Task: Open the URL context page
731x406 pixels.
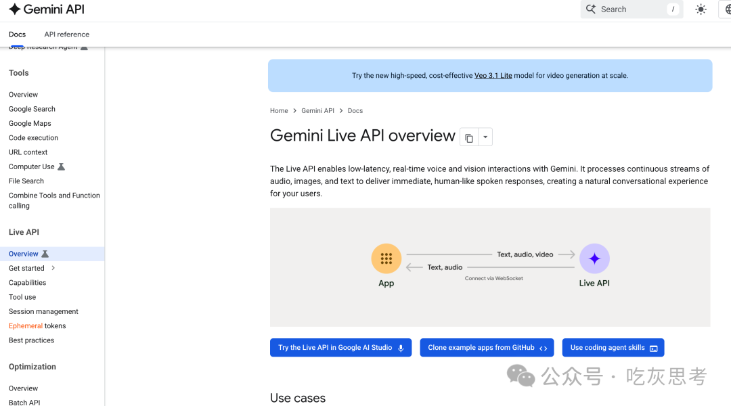Action: point(28,152)
